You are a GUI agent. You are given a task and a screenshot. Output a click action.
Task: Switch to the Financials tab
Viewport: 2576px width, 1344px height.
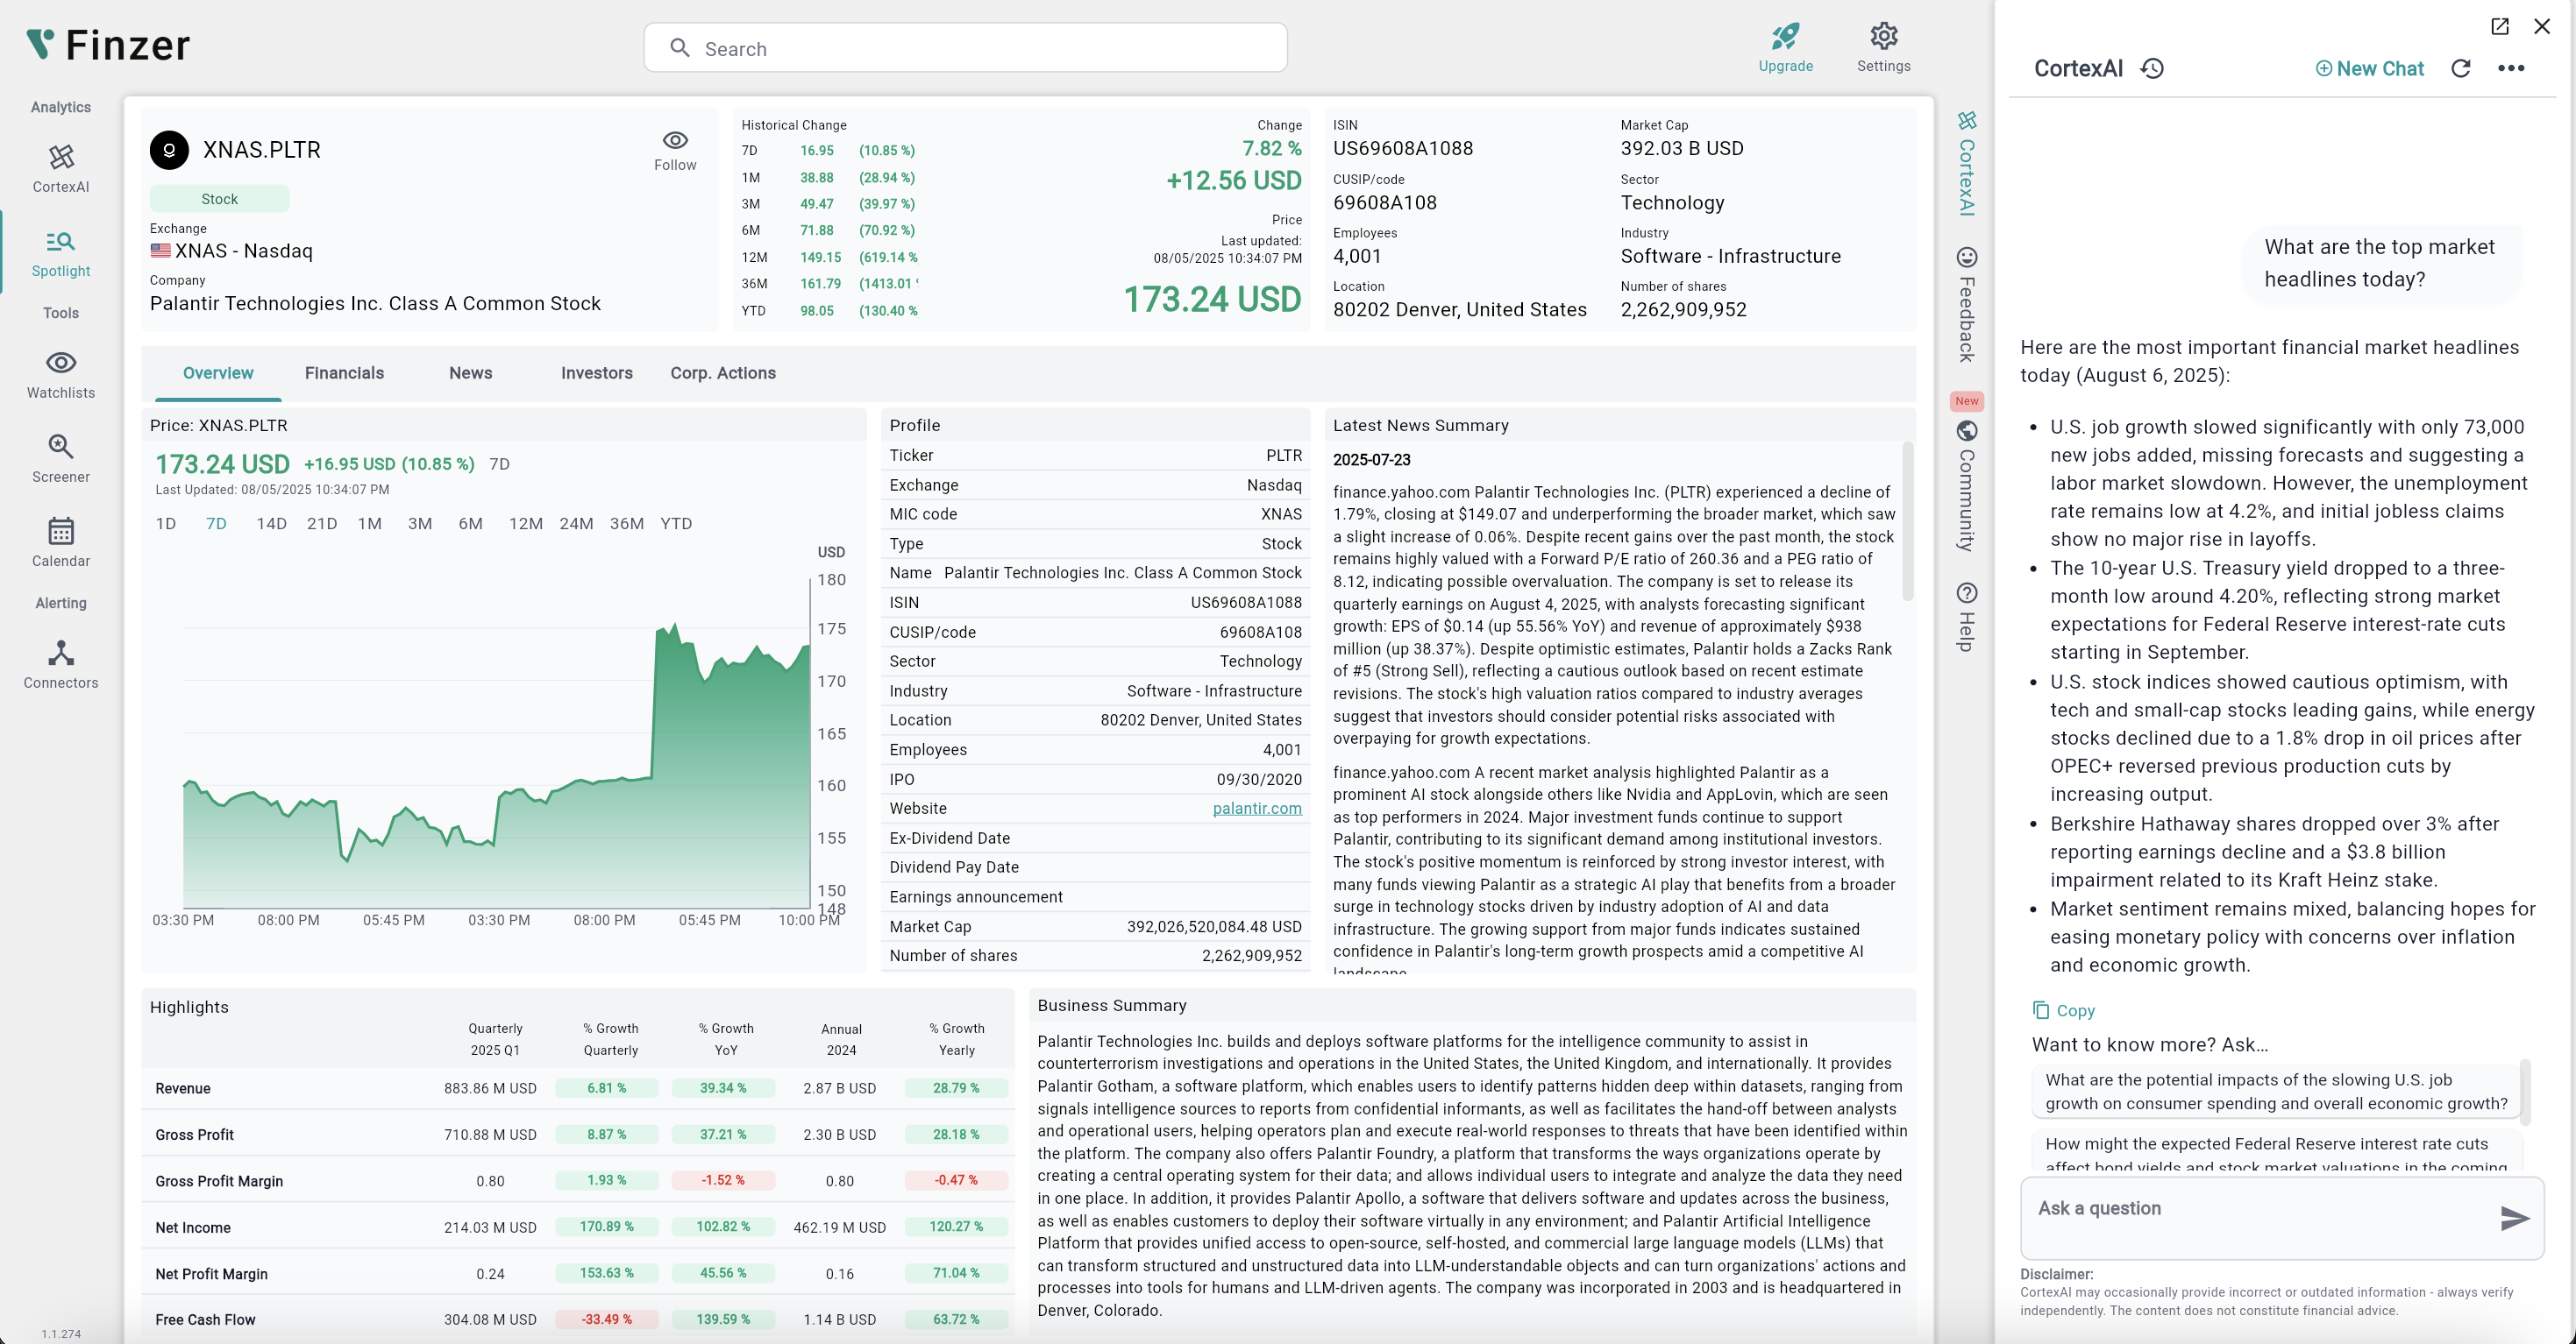[x=344, y=372]
